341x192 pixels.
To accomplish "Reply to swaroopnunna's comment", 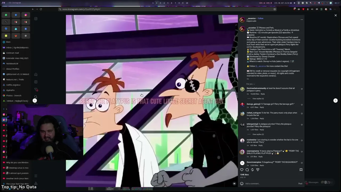I will (x=261, y=157).
